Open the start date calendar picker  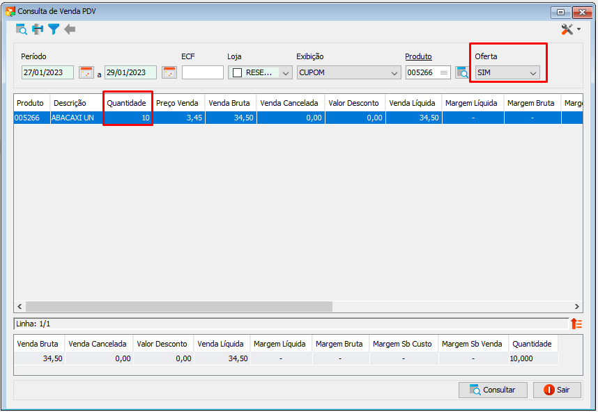pyautogui.click(x=86, y=72)
